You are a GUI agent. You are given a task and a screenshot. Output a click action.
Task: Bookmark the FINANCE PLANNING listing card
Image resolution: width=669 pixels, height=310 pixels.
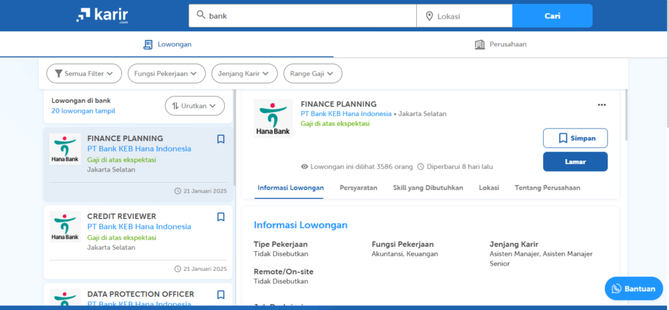[x=221, y=139]
